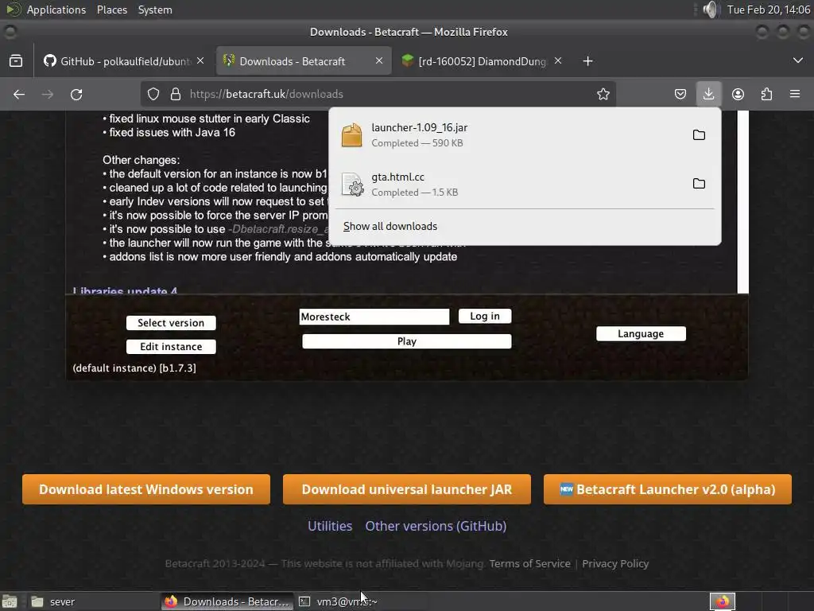Click the Libraries update 4 heading

pos(125,290)
